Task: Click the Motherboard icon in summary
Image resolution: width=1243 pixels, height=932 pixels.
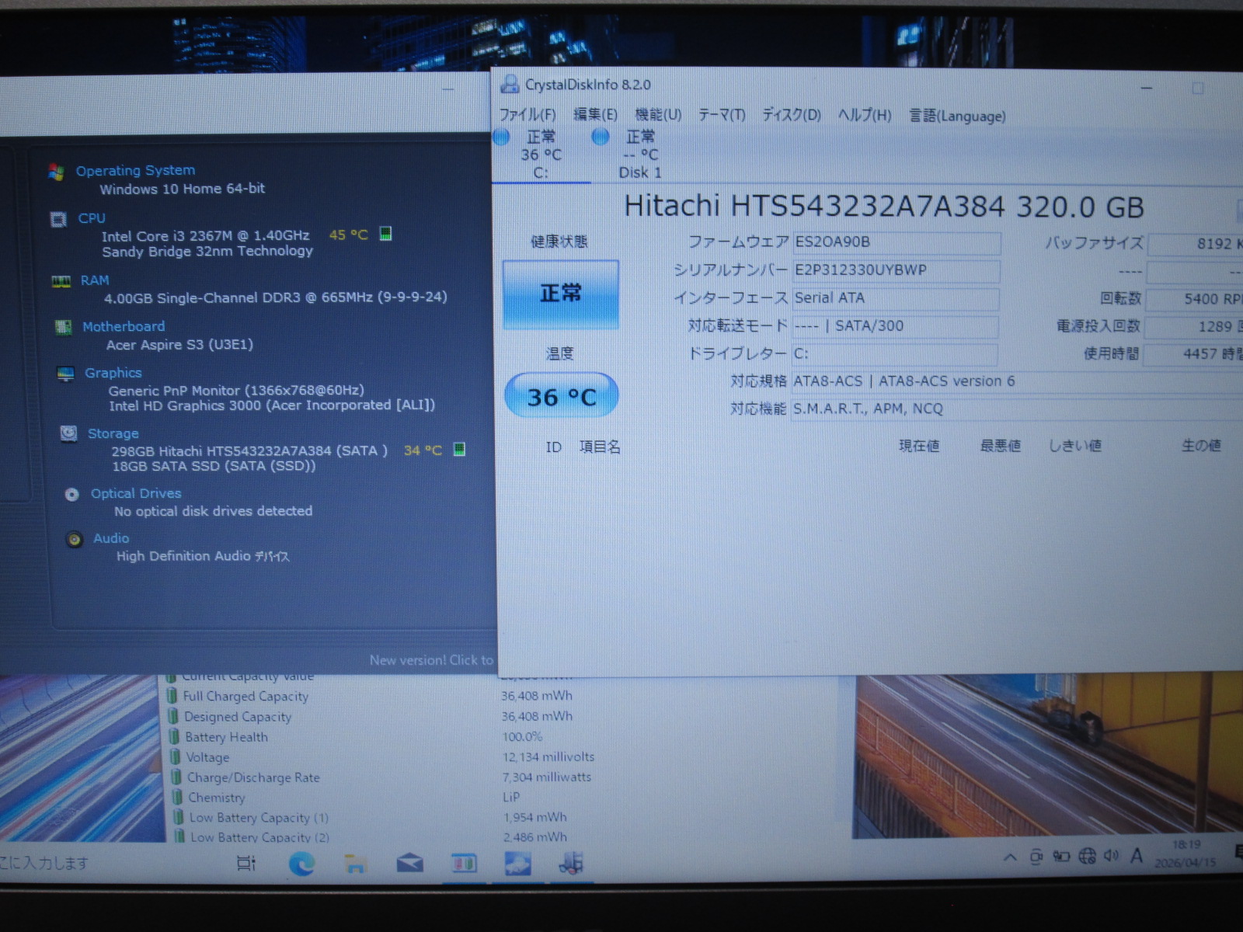Action: [x=64, y=327]
